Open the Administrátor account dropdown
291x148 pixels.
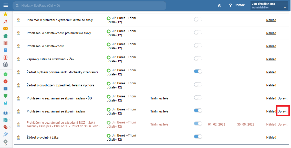(269, 6)
